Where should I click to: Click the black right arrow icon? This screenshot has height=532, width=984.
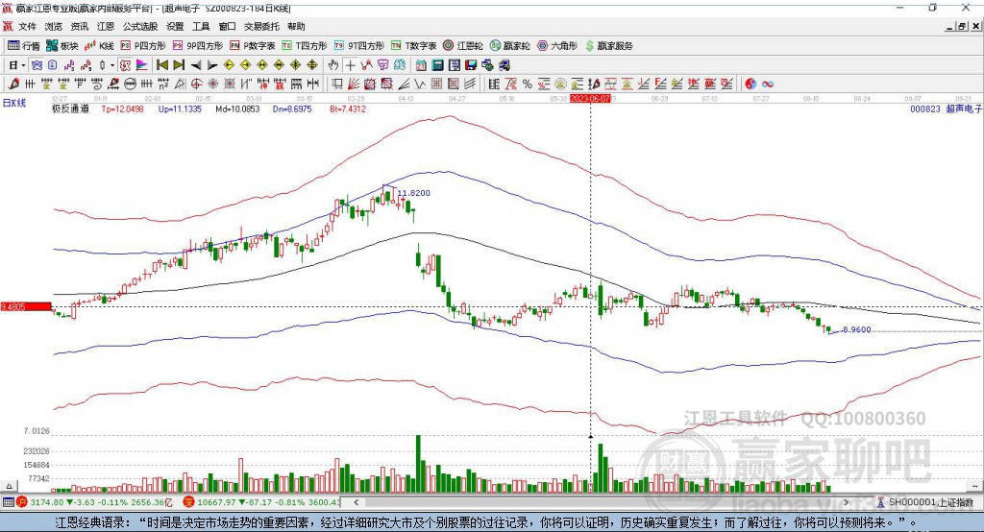coord(212,65)
